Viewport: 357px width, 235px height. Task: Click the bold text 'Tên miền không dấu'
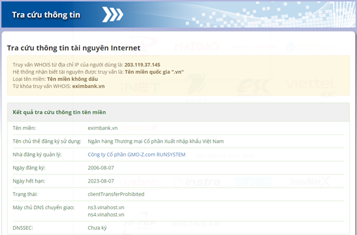point(73,79)
